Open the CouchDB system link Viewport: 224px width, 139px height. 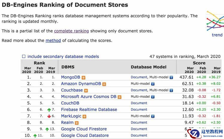70,103
